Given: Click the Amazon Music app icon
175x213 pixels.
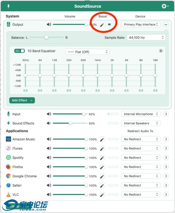Looking at the screenshot, I should click(x=8, y=139).
